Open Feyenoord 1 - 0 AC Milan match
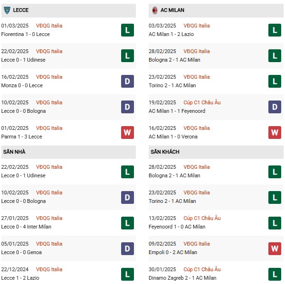Screen dimensions: 285x284 [177, 227]
